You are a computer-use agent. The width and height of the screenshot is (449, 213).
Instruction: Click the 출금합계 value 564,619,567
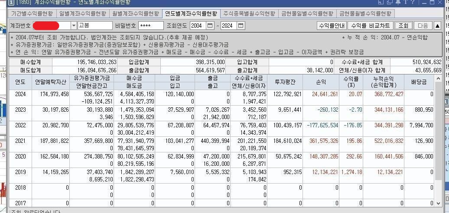(x=211, y=70)
